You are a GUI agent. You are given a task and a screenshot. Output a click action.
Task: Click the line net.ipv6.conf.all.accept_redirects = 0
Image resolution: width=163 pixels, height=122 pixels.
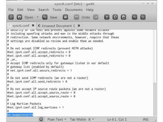tap(39, 56)
